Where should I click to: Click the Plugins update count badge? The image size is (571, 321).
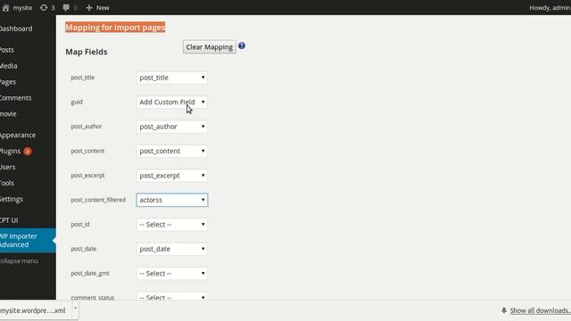click(28, 151)
